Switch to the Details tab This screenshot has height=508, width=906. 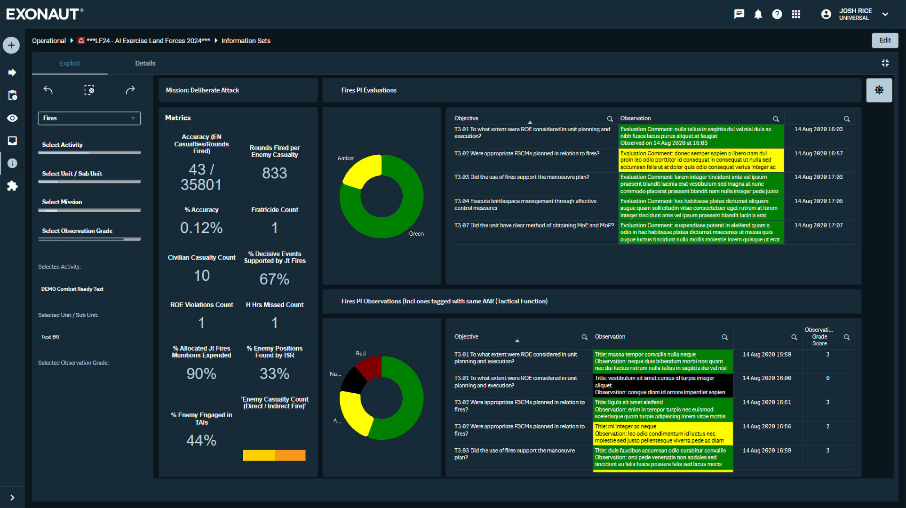(145, 63)
